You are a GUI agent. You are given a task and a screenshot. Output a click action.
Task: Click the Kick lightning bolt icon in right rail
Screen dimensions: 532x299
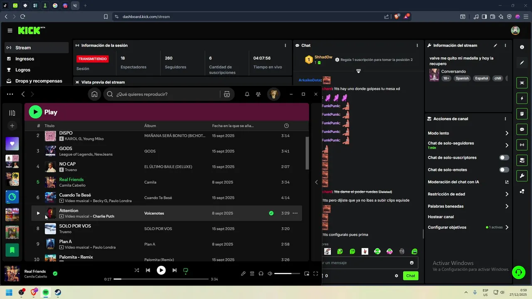pyautogui.click(x=522, y=98)
